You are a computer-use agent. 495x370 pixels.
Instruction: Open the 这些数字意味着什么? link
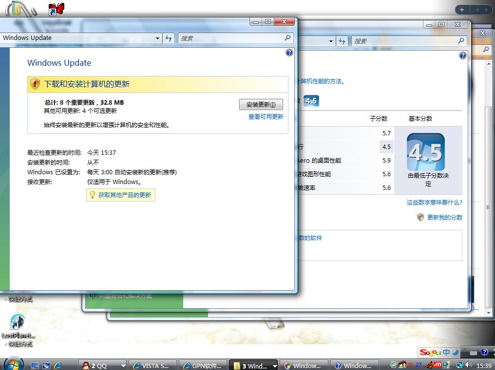[x=435, y=202]
